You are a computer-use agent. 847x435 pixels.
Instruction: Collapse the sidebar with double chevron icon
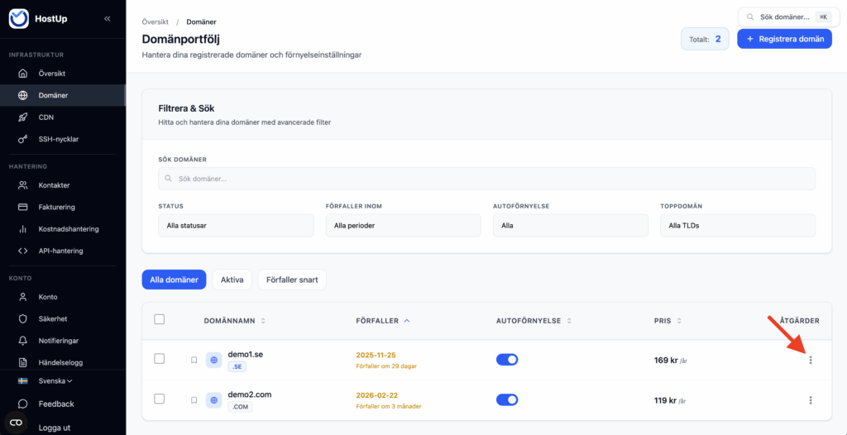point(107,18)
